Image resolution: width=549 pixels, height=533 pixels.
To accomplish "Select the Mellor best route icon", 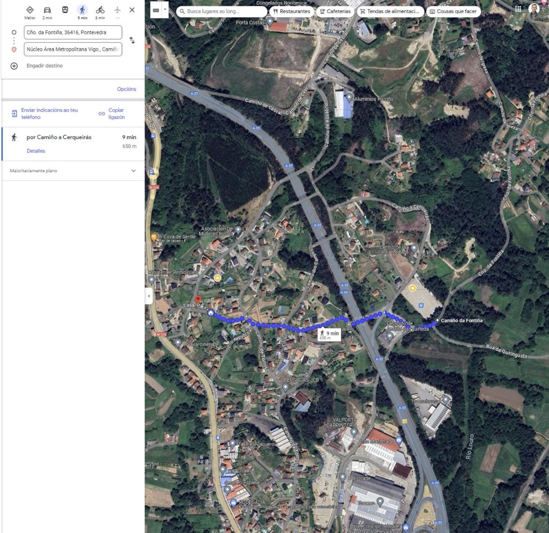I will (x=30, y=10).
